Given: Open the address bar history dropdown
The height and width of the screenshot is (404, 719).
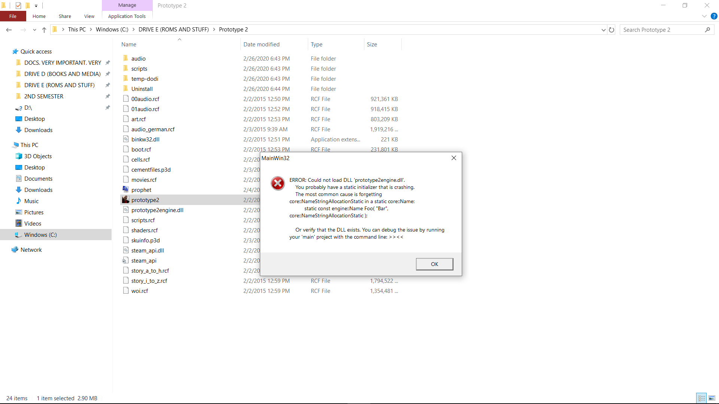Looking at the screenshot, I should click(x=603, y=30).
